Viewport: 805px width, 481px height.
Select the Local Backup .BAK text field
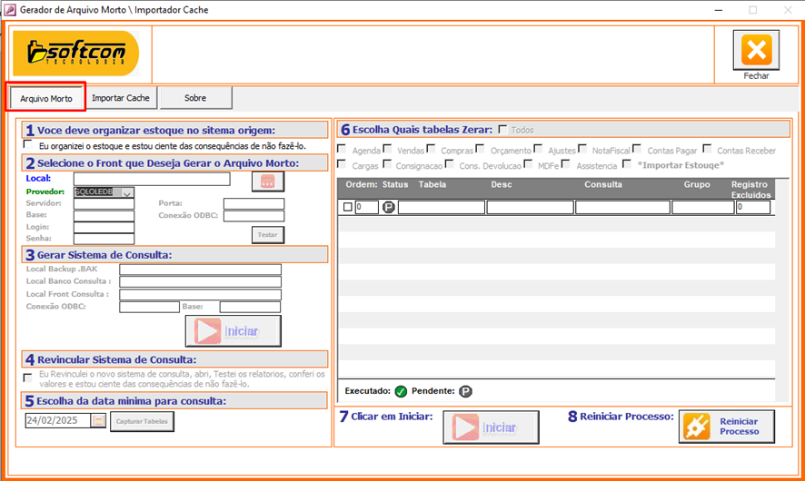[x=200, y=270]
